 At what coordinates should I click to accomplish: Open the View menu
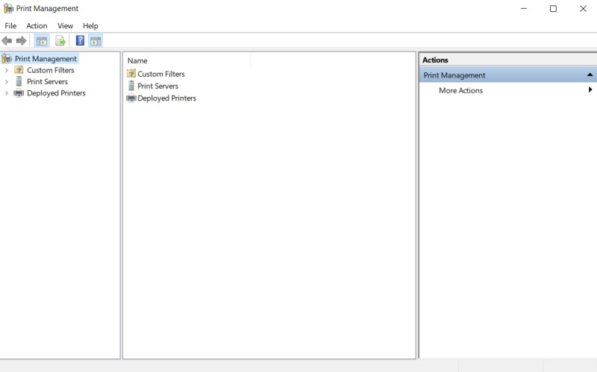[65, 25]
